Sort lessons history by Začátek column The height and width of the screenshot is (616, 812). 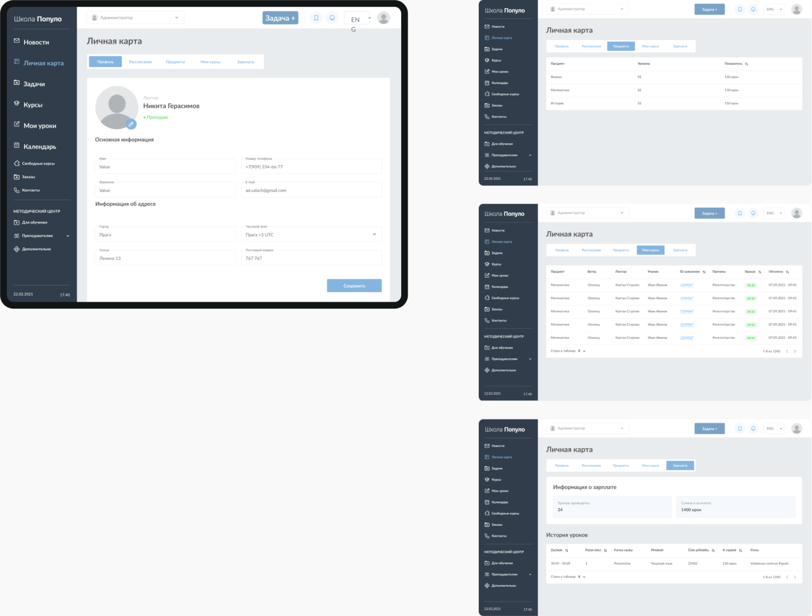[x=567, y=551]
